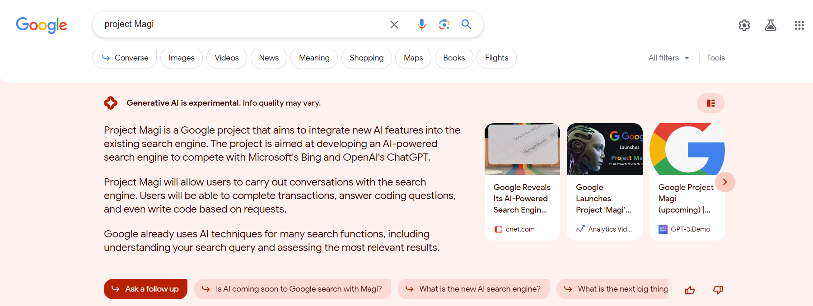
Task: Click the paragraph starting 'Project Magi will allow users'
Action: [x=280, y=195]
